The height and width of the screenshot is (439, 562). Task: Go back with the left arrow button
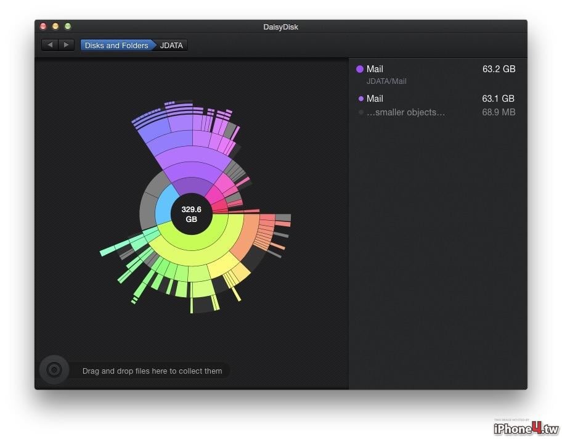(x=50, y=45)
